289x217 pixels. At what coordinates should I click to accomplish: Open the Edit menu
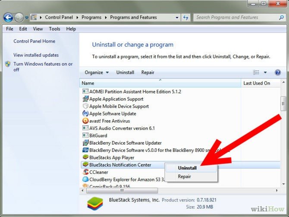coord(23,29)
